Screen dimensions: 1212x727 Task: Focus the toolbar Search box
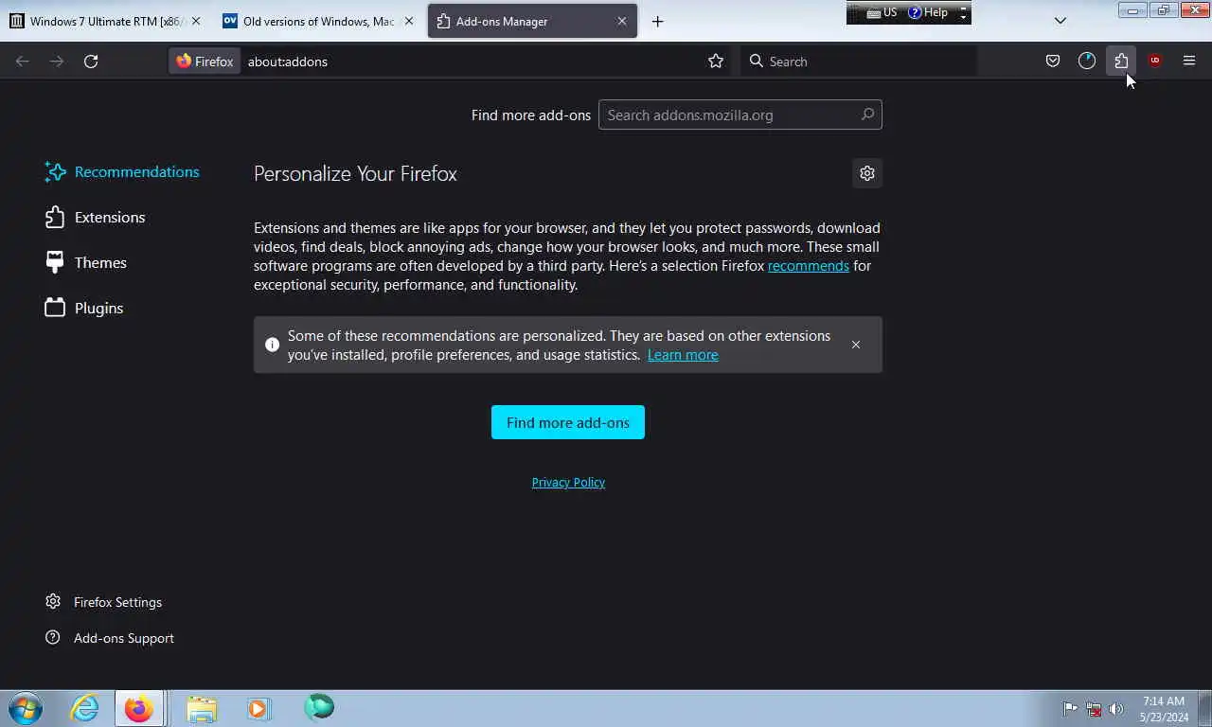click(859, 61)
